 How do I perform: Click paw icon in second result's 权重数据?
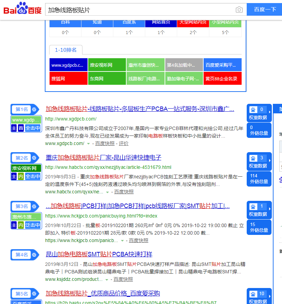point(253,158)
